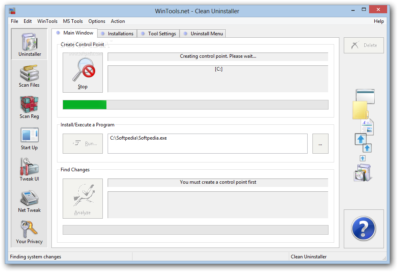Click the Delete button
This screenshot has height=272, width=398.
(364, 45)
